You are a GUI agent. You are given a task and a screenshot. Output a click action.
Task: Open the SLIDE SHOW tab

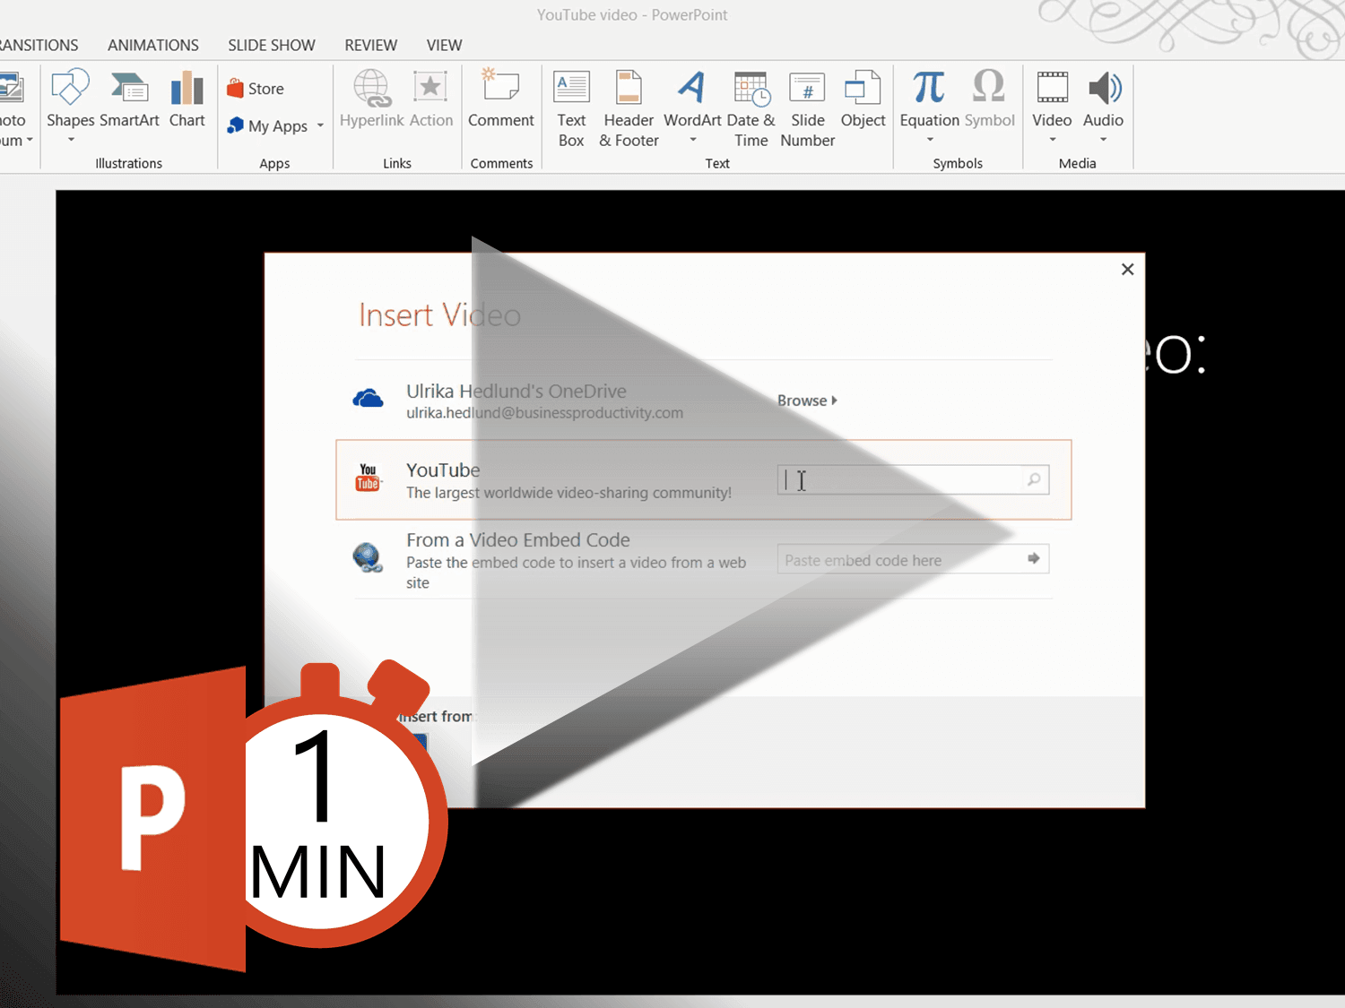(272, 45)
